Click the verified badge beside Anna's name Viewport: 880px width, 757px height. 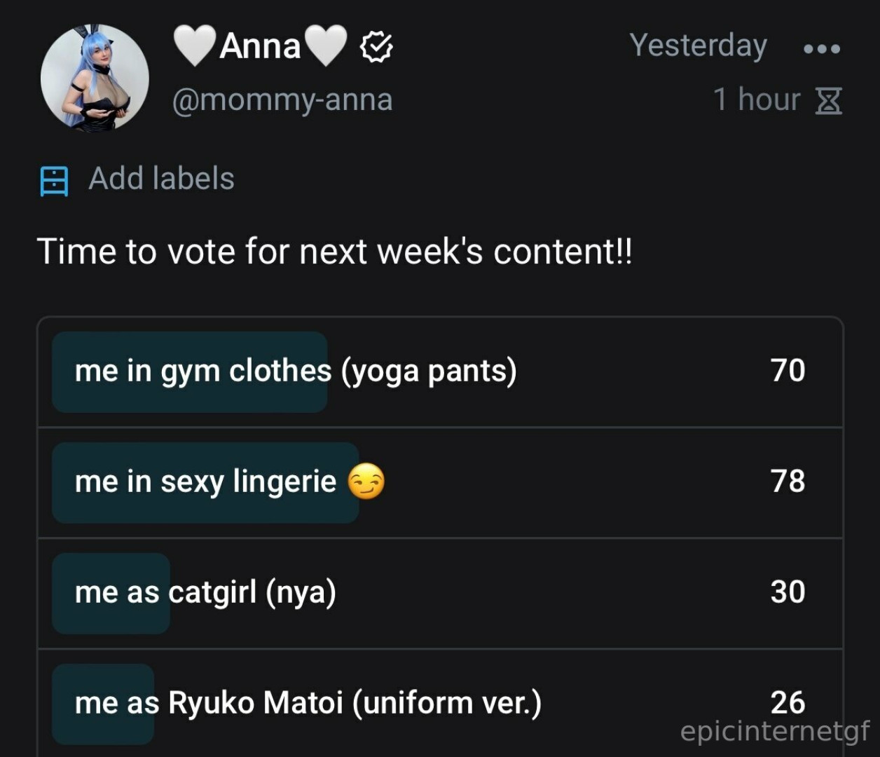tap(376, 47)
